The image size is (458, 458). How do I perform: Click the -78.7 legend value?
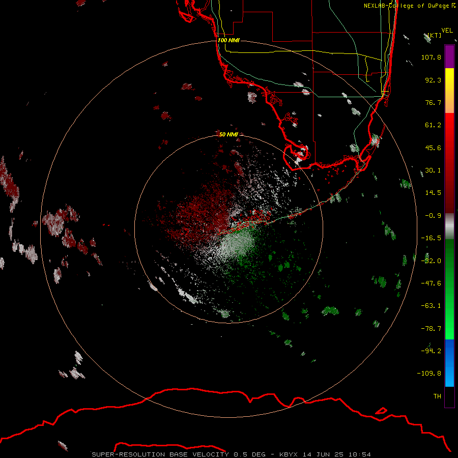431,329
